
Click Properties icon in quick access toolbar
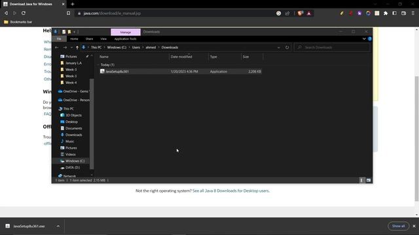coord(64,32)
